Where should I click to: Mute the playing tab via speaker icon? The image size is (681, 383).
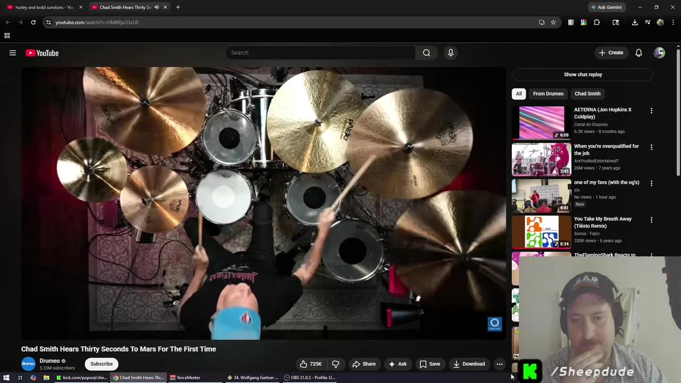pos(156,7)
